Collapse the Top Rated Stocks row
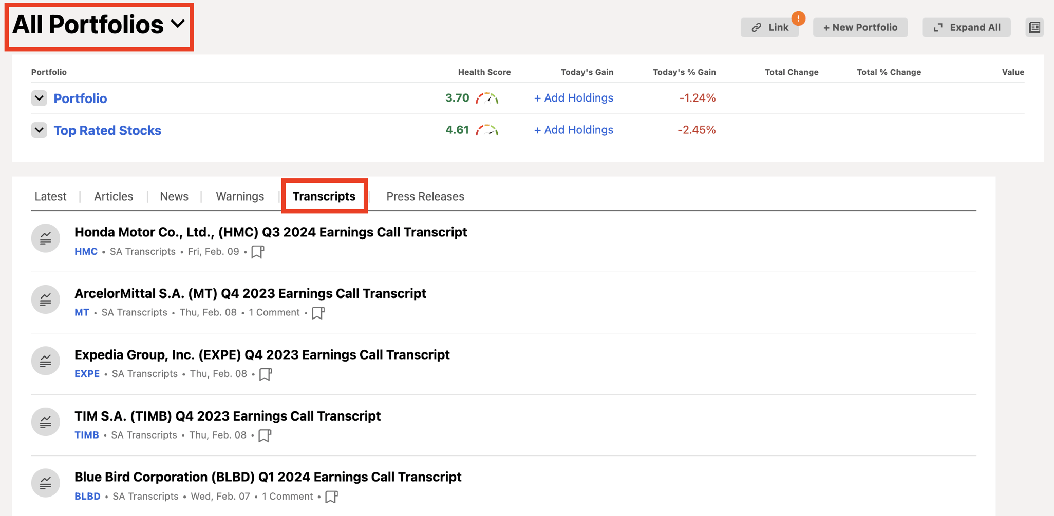The image size is (1054, 516). [39, 130]
